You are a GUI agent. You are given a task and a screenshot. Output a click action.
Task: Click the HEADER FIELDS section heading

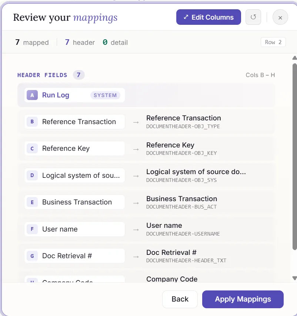click(x=42, y=75)
